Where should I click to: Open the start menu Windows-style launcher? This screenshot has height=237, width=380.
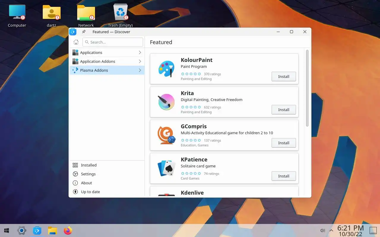[x=7, y=230]
